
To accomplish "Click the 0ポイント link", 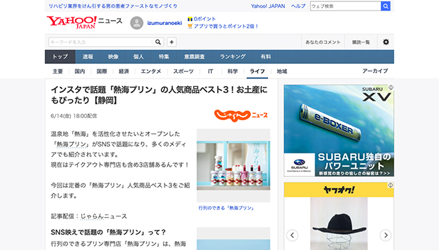I will [205, 19].
